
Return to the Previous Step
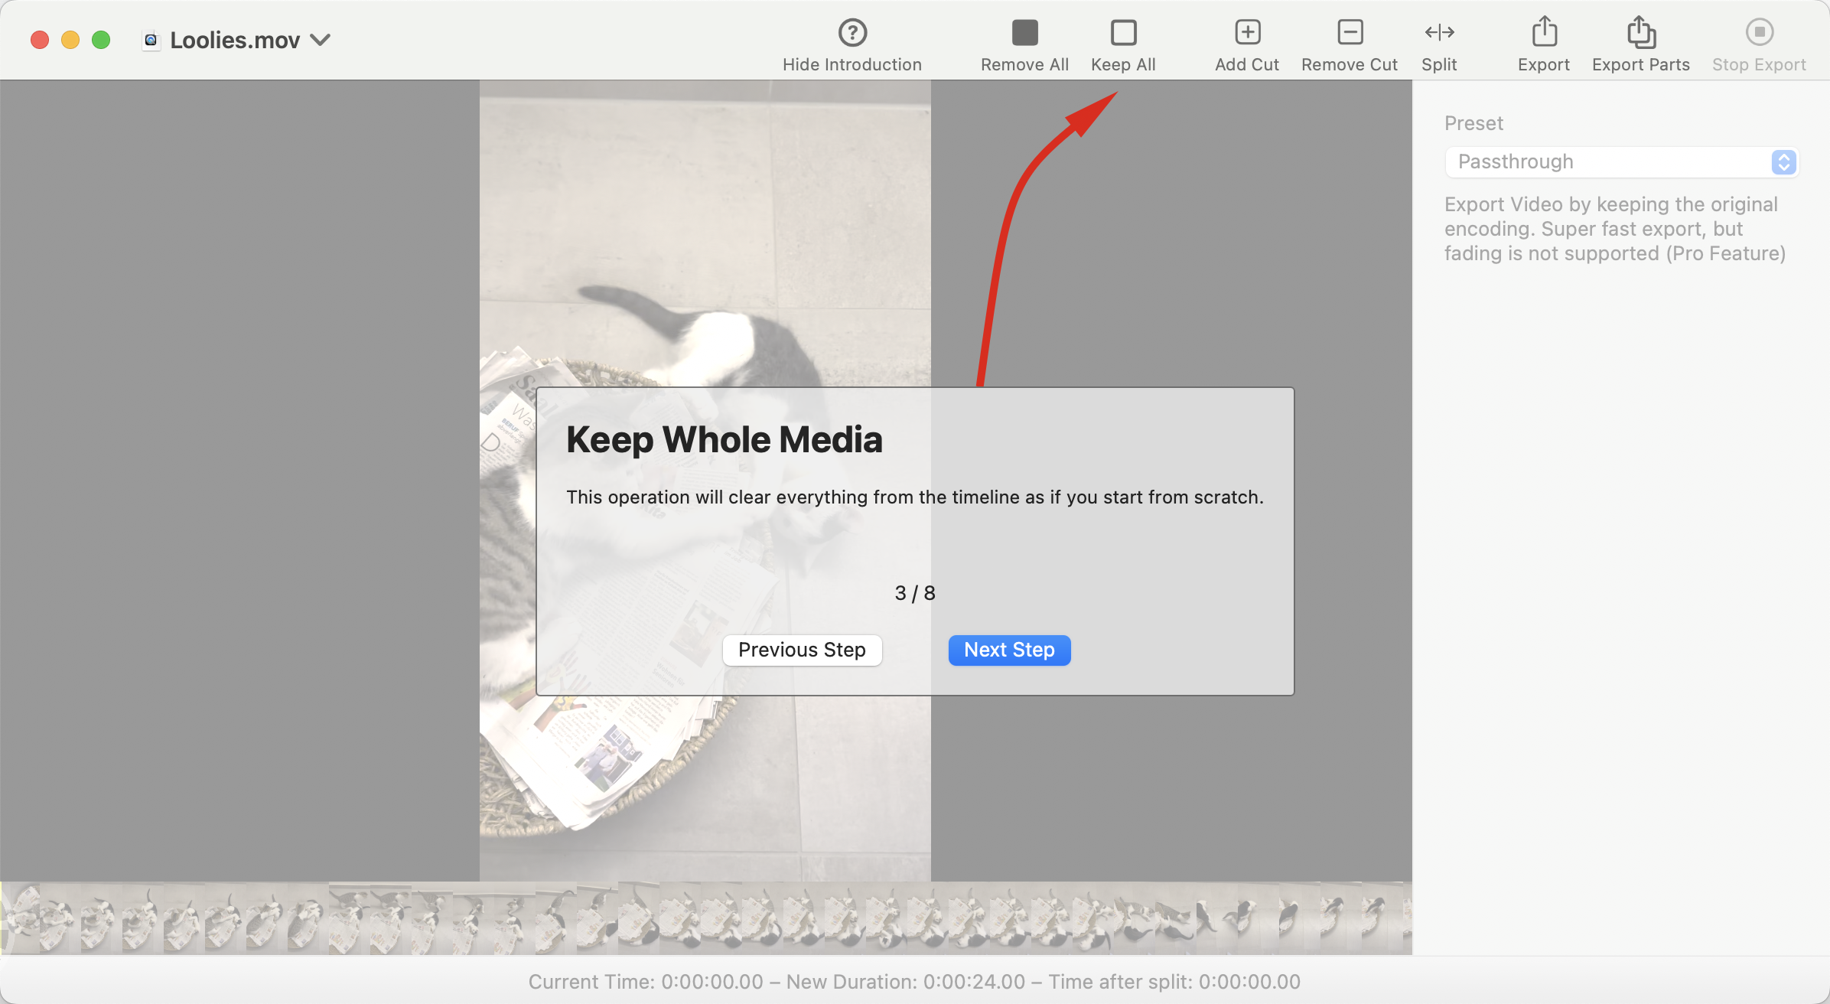[x=801, y=650]
